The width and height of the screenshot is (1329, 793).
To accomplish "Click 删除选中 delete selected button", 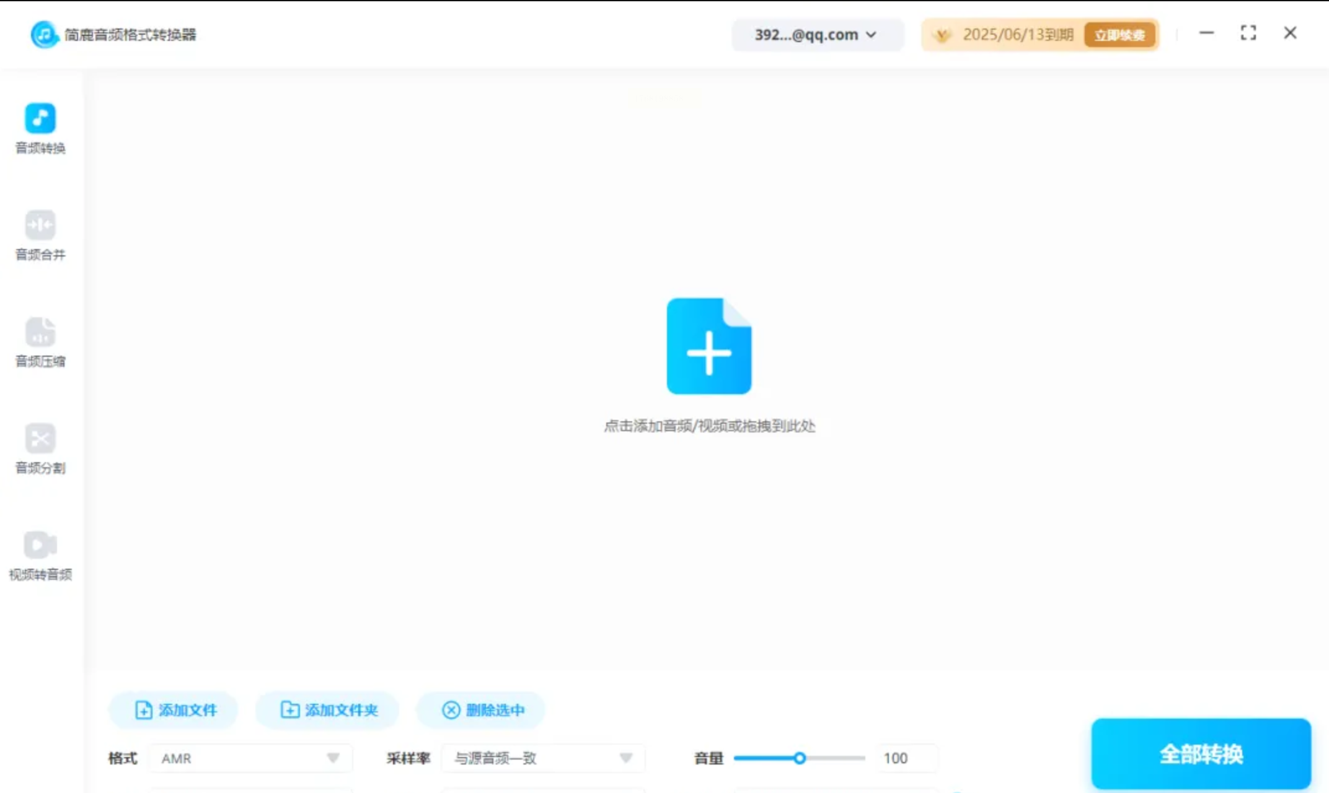I will (482, 710).
